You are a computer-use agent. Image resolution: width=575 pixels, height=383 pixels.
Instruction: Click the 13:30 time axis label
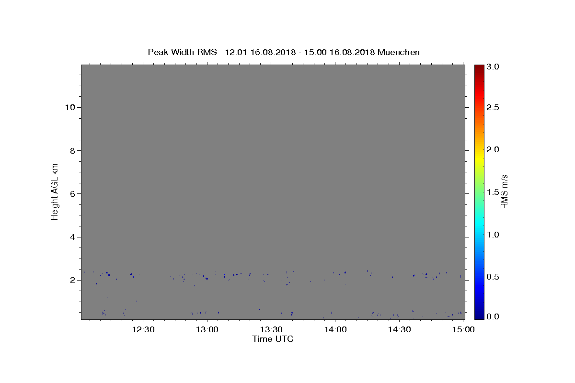point(271,329)
